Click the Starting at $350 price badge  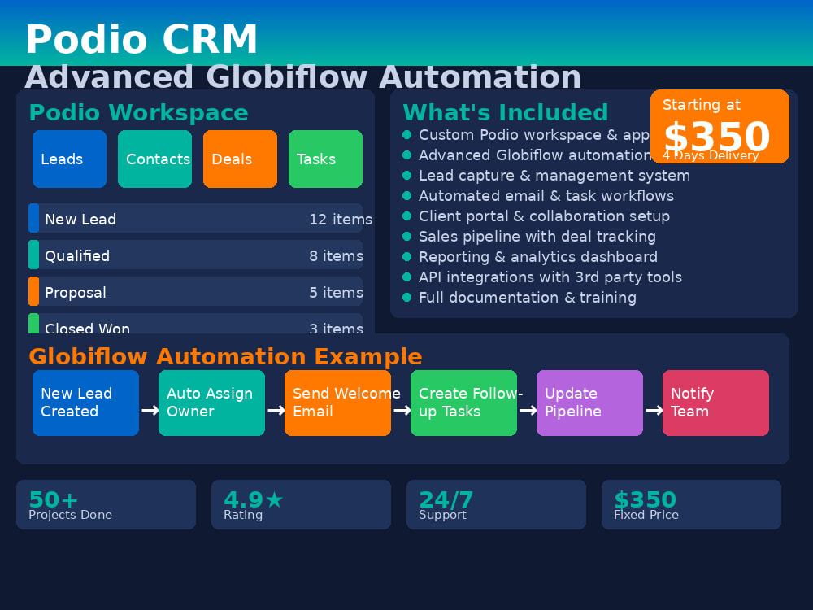point(720,126)
